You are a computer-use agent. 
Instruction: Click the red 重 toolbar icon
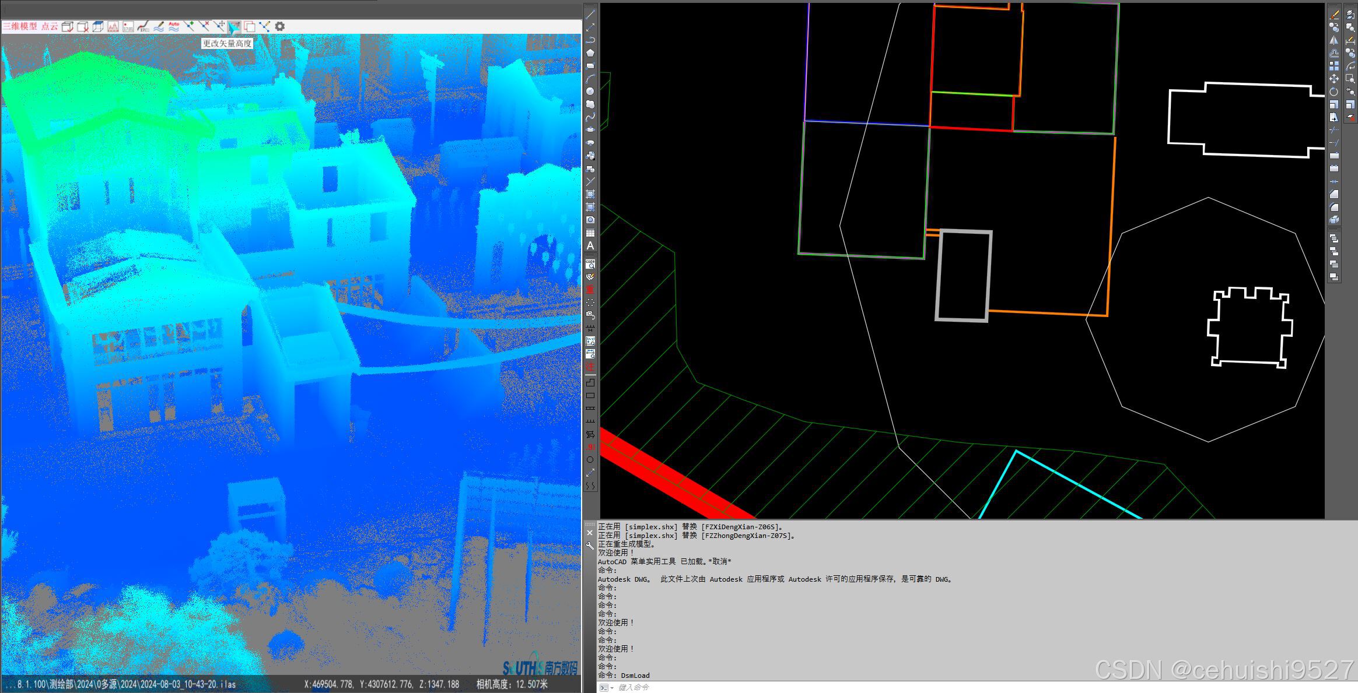pos(590,290)
